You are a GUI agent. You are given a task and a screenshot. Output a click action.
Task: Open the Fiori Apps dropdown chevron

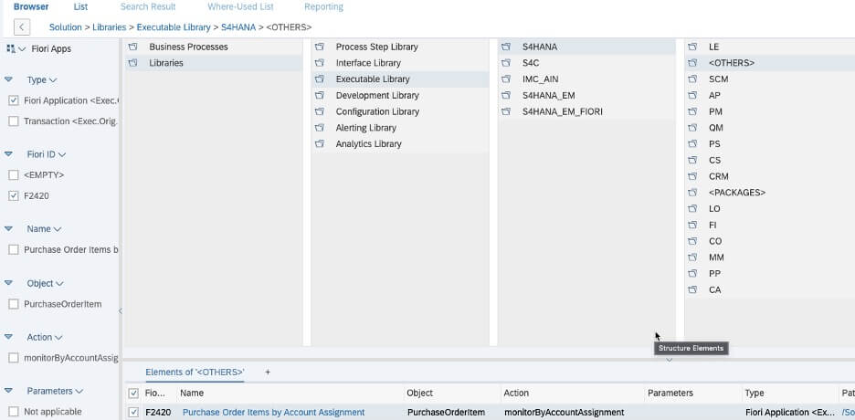coord(22,49)
